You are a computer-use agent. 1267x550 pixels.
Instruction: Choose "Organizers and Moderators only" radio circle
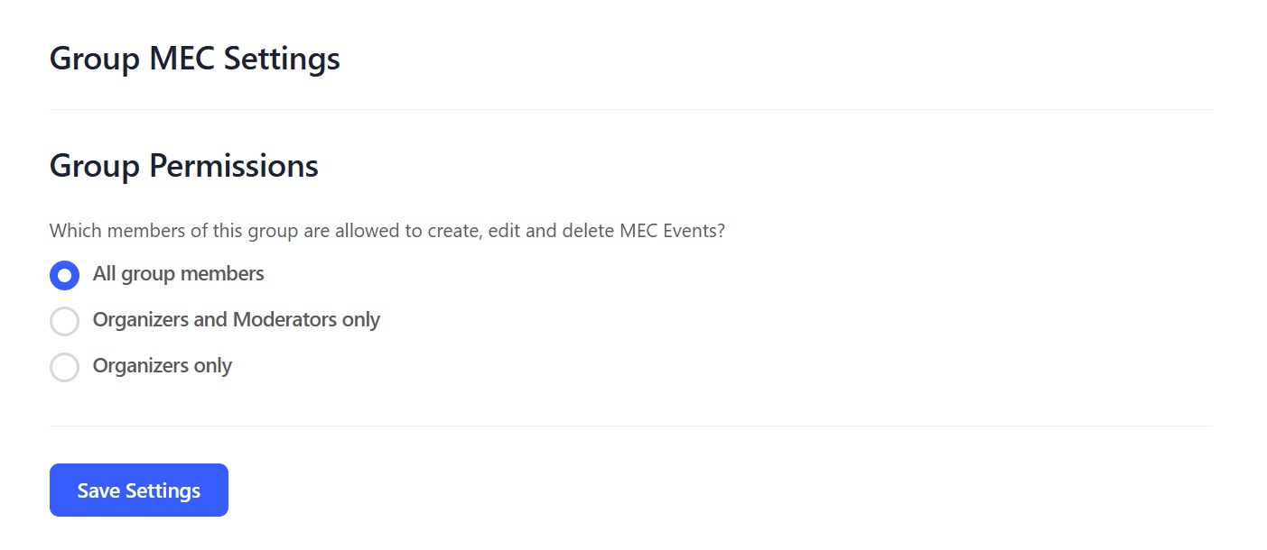(64, 321)
